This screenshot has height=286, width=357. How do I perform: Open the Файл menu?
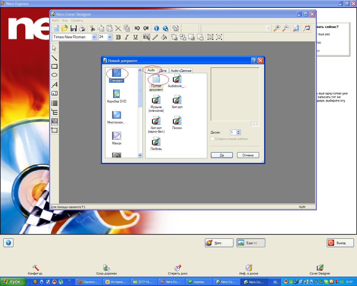tap(55, 20)
